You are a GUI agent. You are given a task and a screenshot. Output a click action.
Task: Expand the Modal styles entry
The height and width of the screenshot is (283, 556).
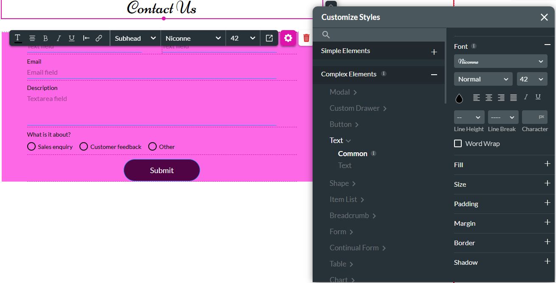pyautogui.click(x=343, y=92)
